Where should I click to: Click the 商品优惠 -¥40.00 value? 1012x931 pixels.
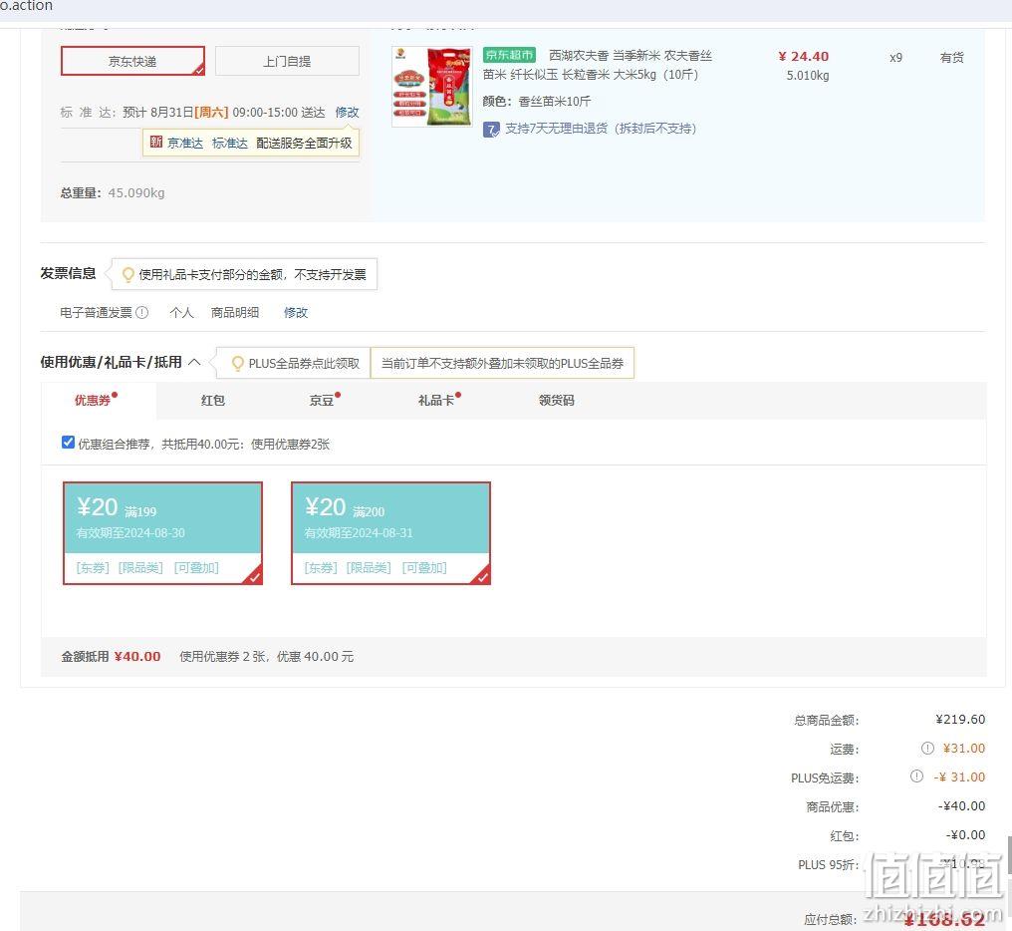pos(961,806)
